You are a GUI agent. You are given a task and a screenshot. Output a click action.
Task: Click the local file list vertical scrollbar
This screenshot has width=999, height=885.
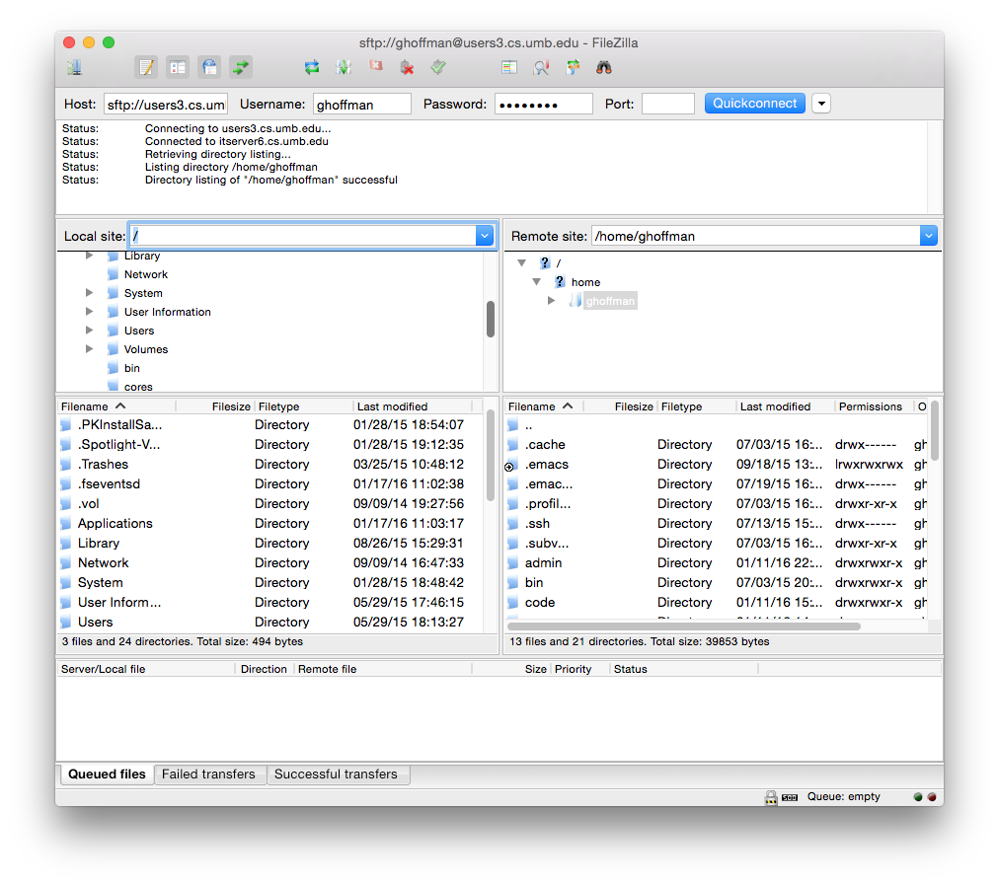point(491,455)
